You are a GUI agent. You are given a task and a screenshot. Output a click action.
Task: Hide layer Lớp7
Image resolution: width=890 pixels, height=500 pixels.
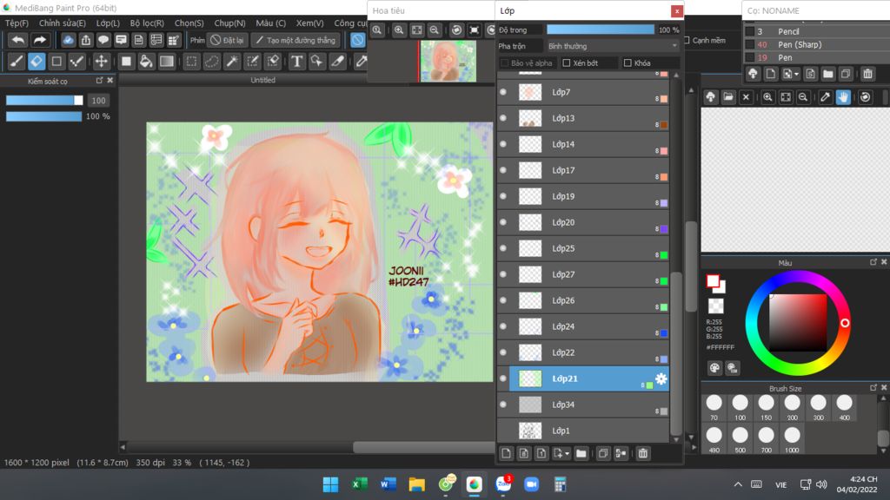(503, 92)
